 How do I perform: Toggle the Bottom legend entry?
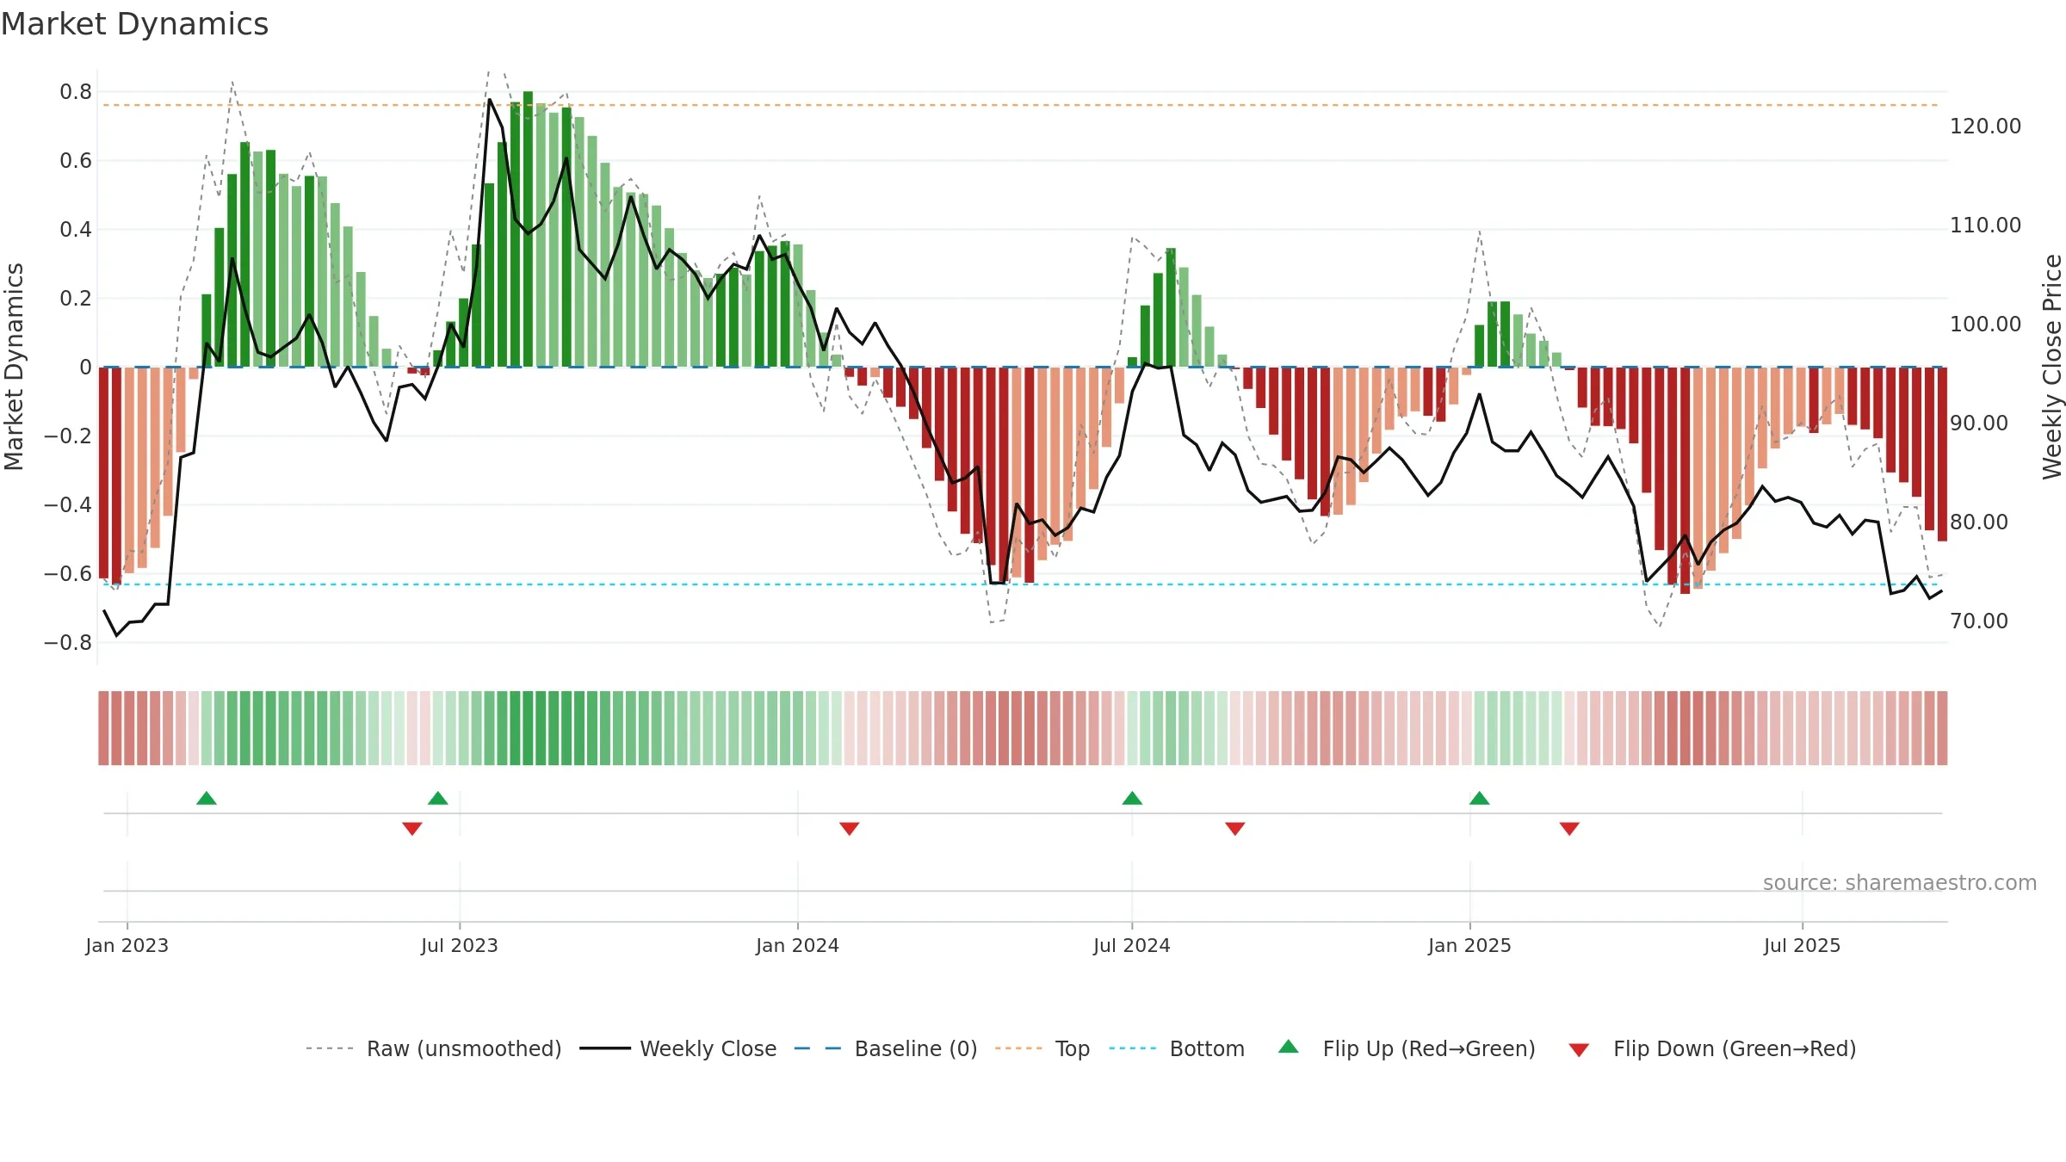[x=1207, y=1048]
